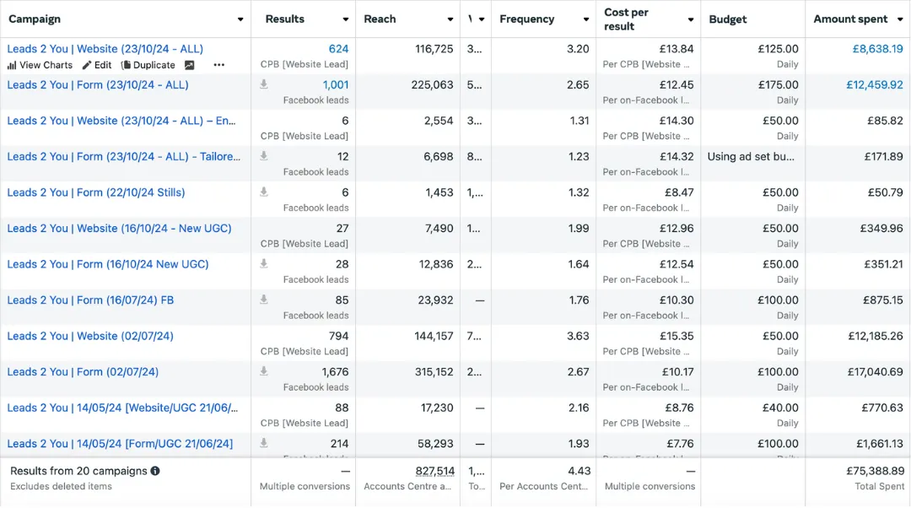Click the 1,676 results value
The width and height of the screenshot is (911, 508).
click(x=335, y=372)
